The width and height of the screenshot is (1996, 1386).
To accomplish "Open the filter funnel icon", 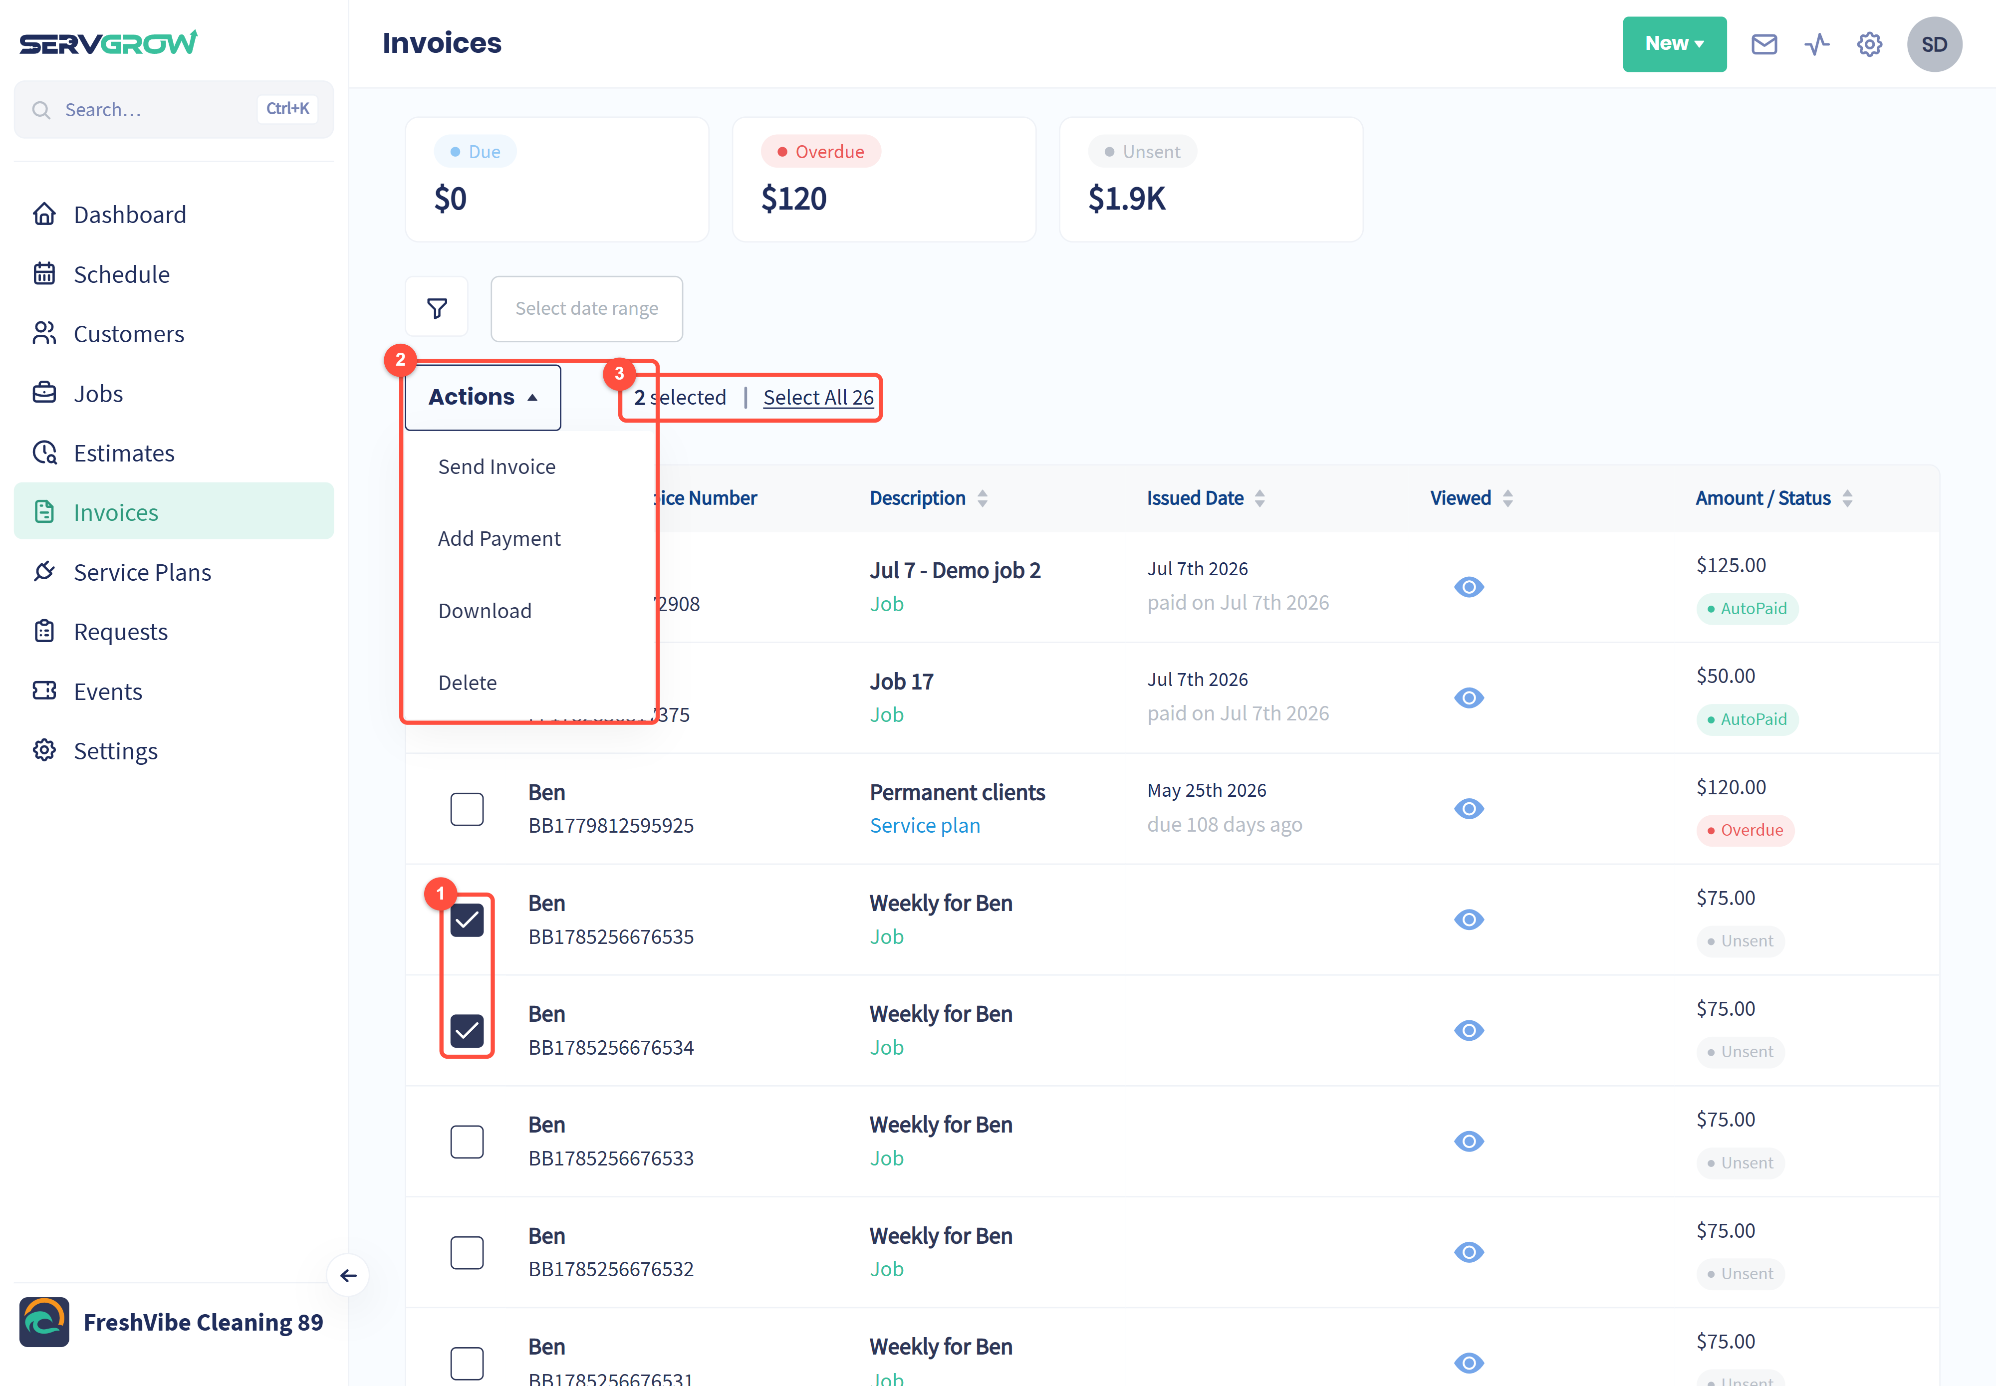I will coord(437,308).
